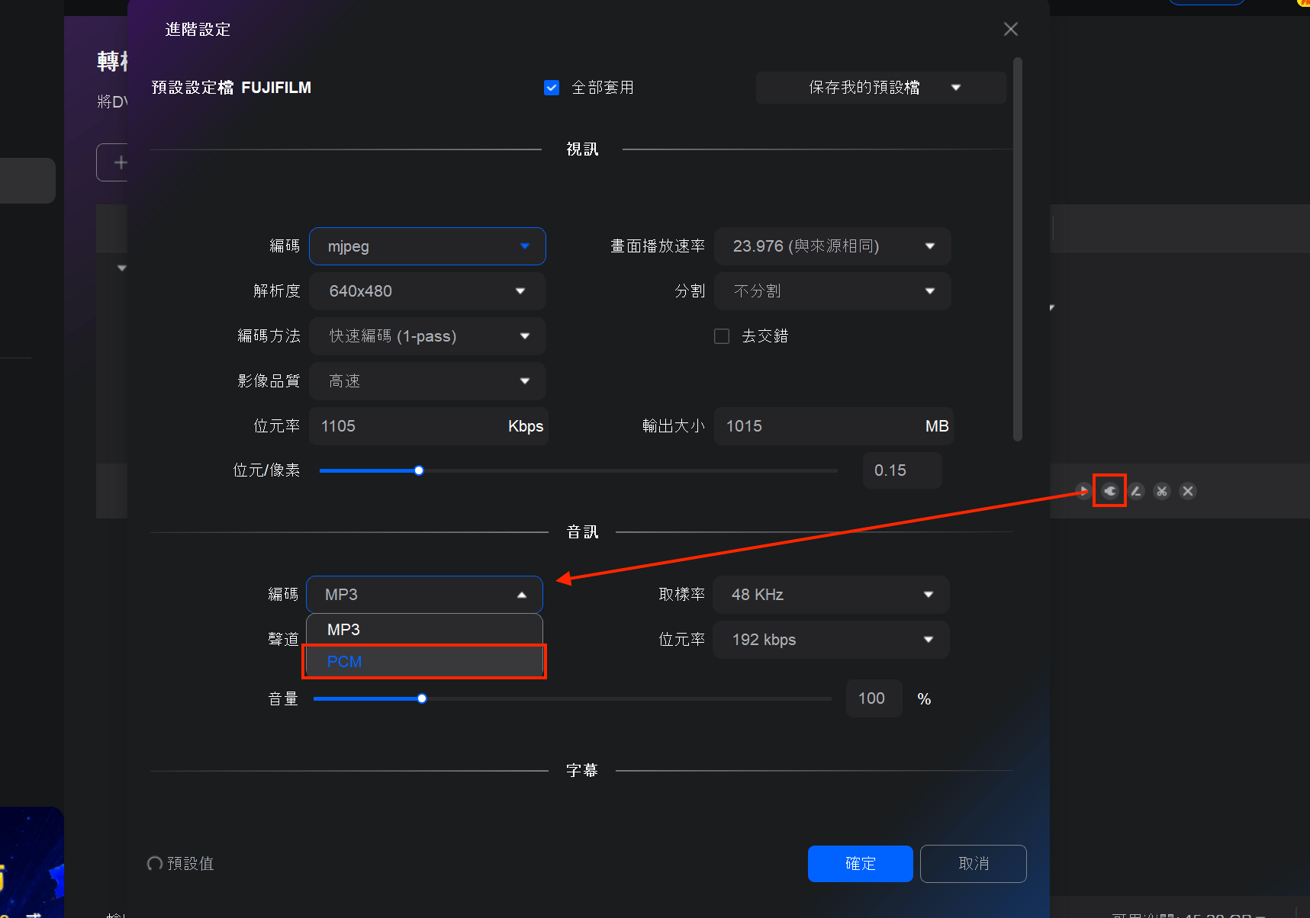This screenshot has height=918, width=1310.
Task: Open the resolution 640x480 dropdown
Action: [427, 291]
